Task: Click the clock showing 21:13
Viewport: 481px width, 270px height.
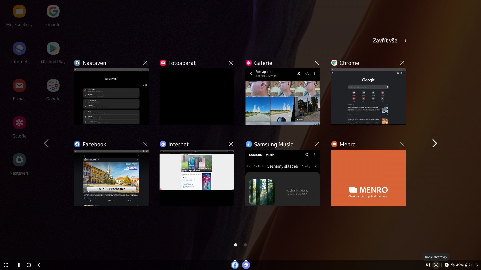Action: [x=473, y=265]
